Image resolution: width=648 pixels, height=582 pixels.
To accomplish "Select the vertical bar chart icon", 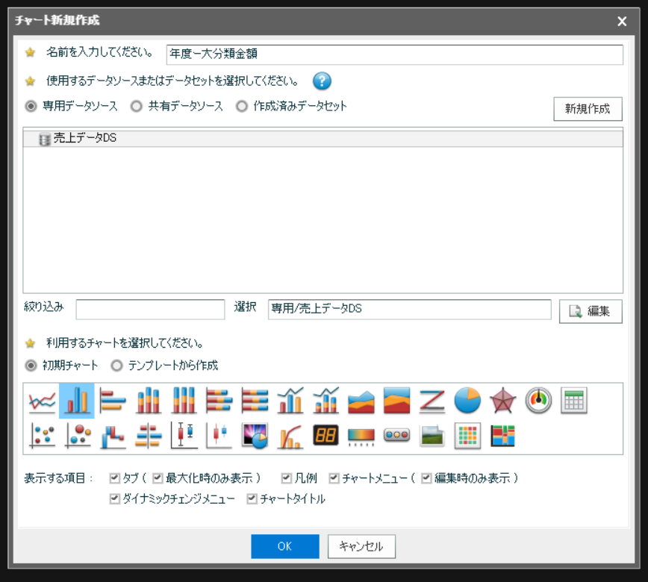I will [77, 400].
